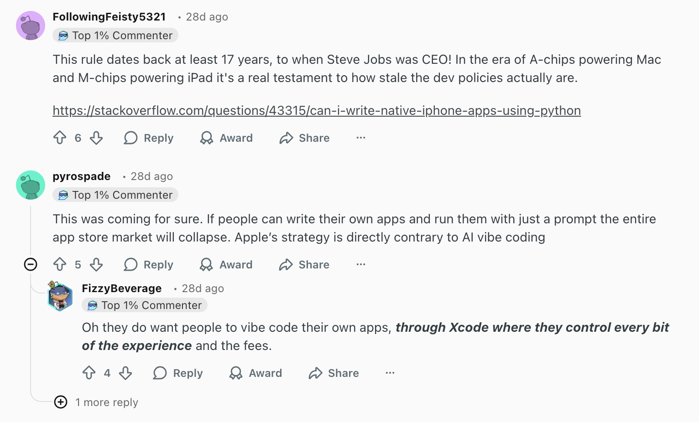Give an Award to FizzyBeverage's comment
This screenshot has height=422, width=699.
pos(256,373)
